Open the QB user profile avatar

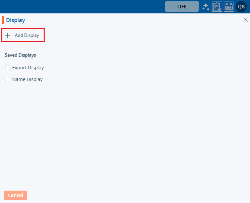[x=241, y=7]
